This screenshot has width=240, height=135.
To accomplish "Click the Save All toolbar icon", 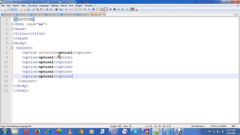I will point(16,9).
